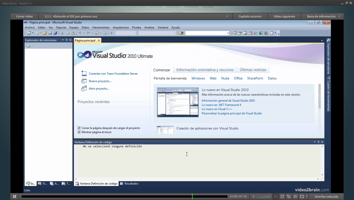Select the Resultados bottom tab
This screenshot has width=354, height=200.
point(129,184)
